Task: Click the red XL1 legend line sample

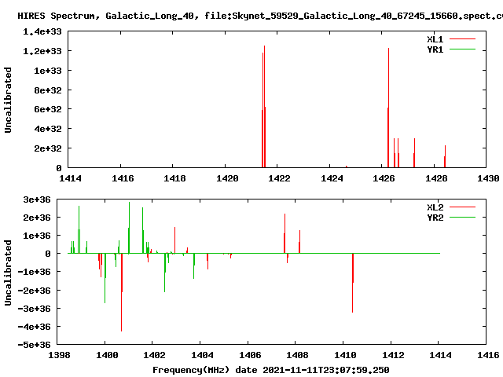Action: (462, 39)
